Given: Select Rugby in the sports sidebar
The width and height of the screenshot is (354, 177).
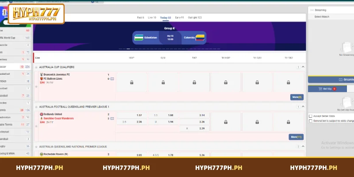Looking at the screenshot, I should click(15, 146).
